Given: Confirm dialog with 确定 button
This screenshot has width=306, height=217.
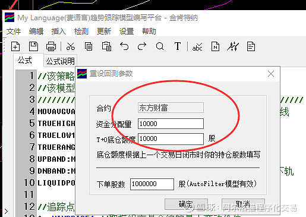Looking at the screenshot, I should coord(186,204).
